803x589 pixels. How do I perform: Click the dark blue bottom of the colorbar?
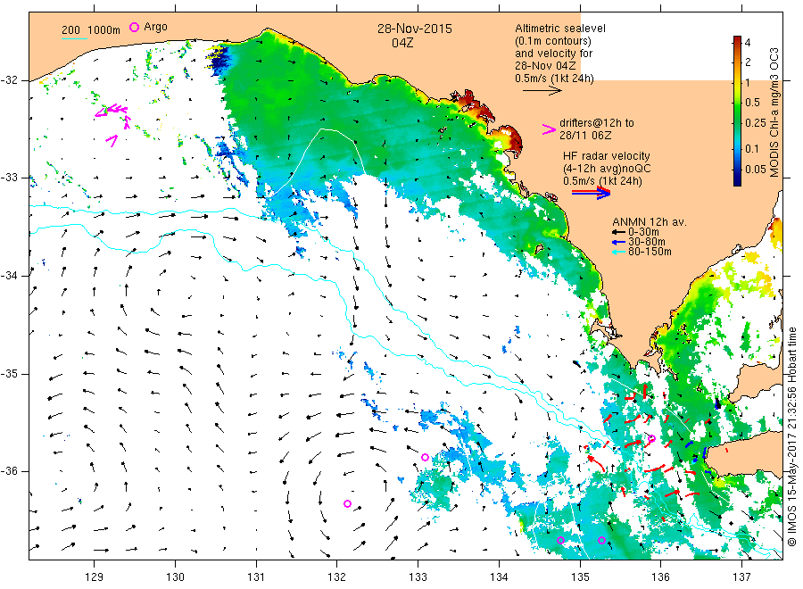[x=737, y=180]
